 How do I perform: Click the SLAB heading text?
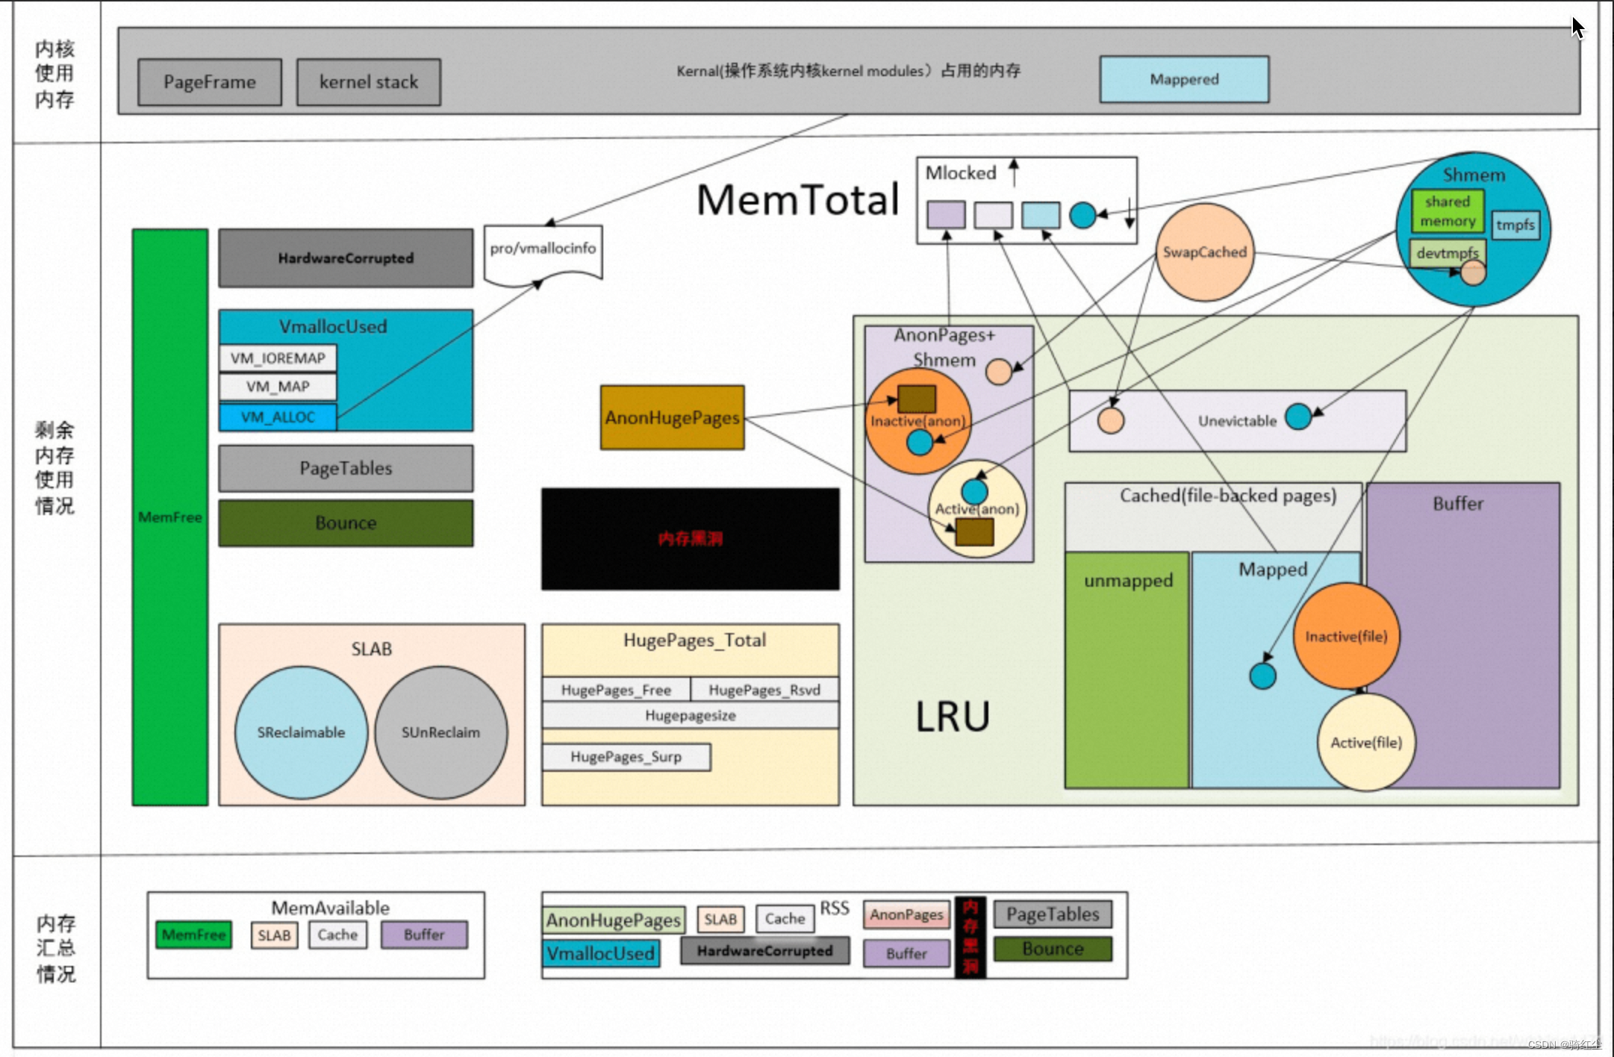tap(372, 649)
